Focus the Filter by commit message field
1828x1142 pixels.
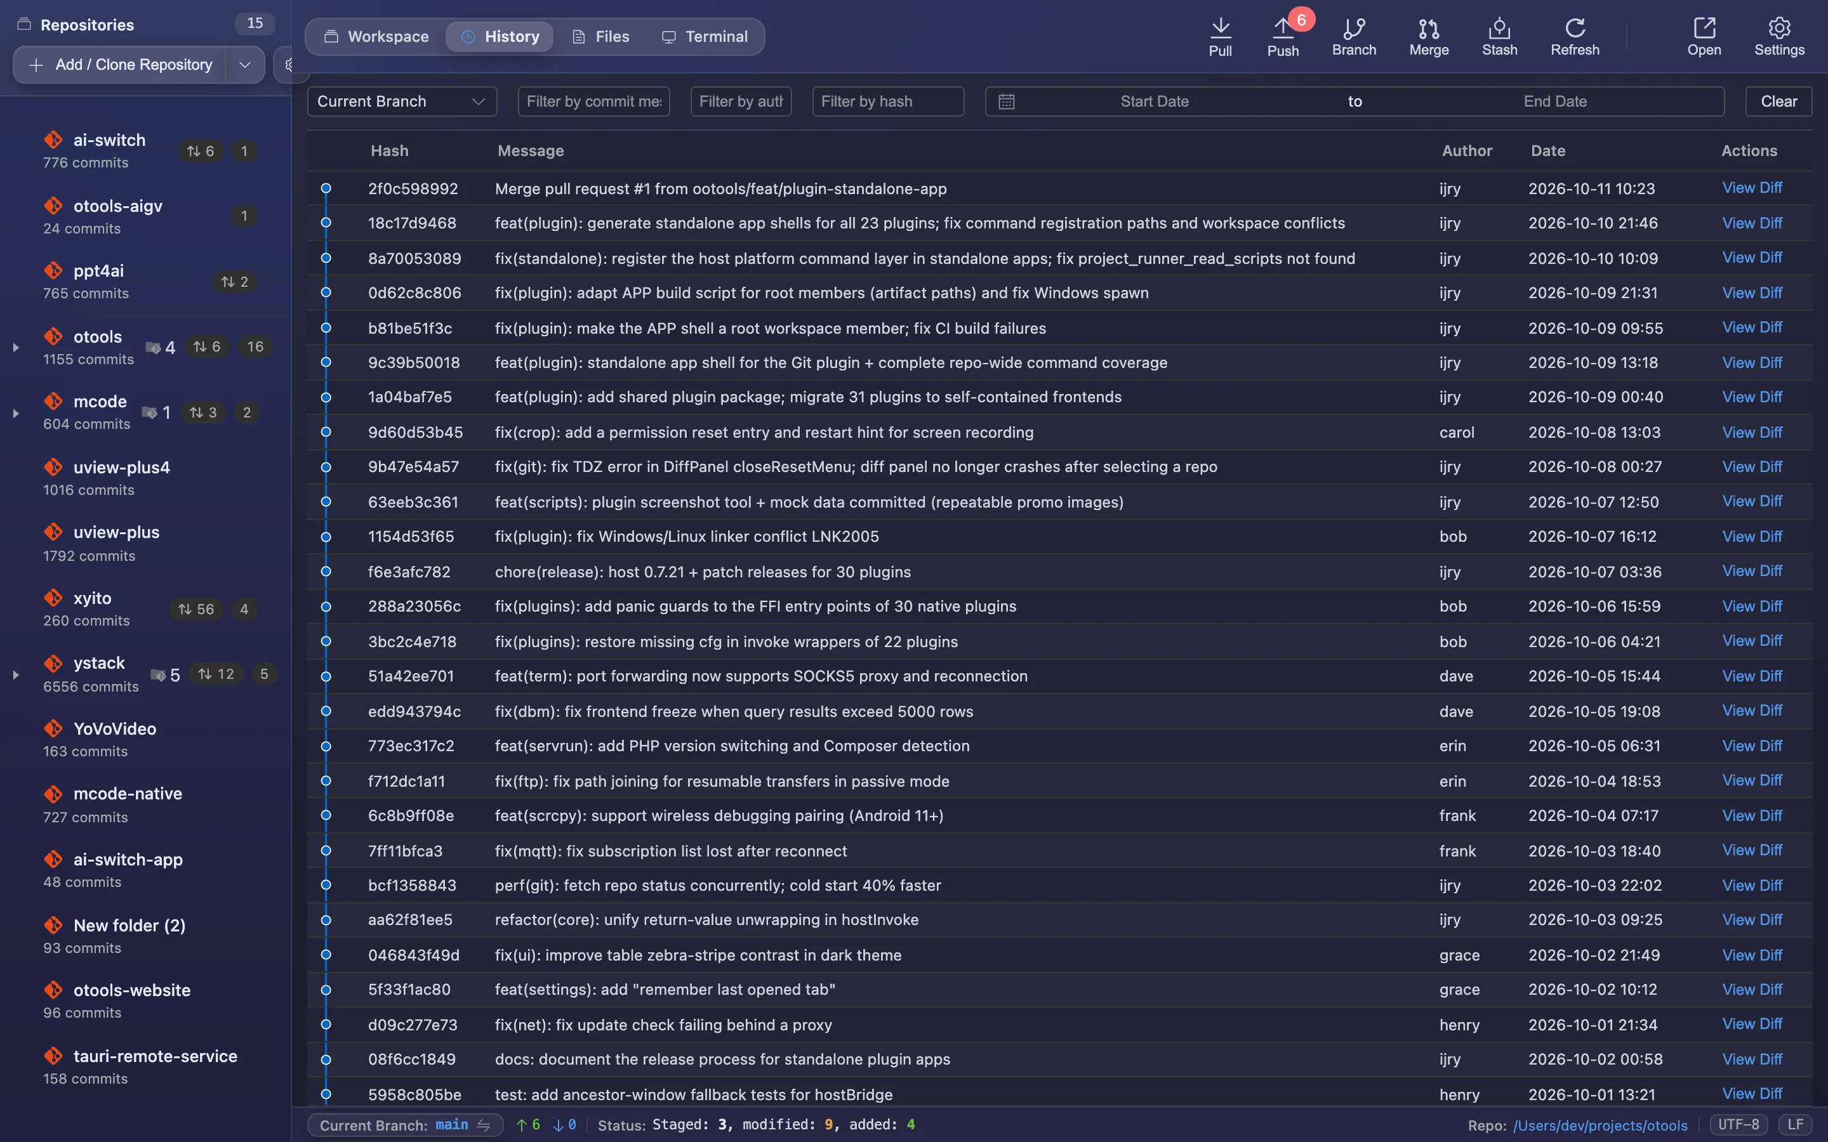(593, 102)
